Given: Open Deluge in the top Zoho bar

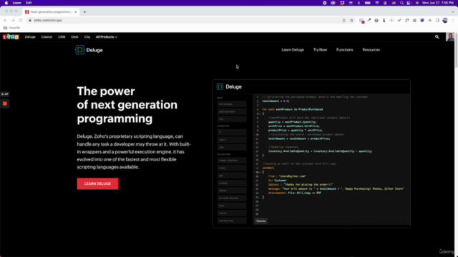Looking at the screenshot, I should pyautogui.click(x=30, y=37).
